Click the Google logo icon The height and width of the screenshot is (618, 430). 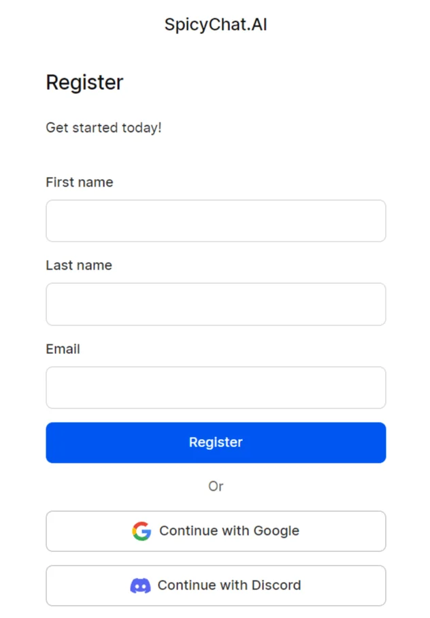(x=142, y=531)
